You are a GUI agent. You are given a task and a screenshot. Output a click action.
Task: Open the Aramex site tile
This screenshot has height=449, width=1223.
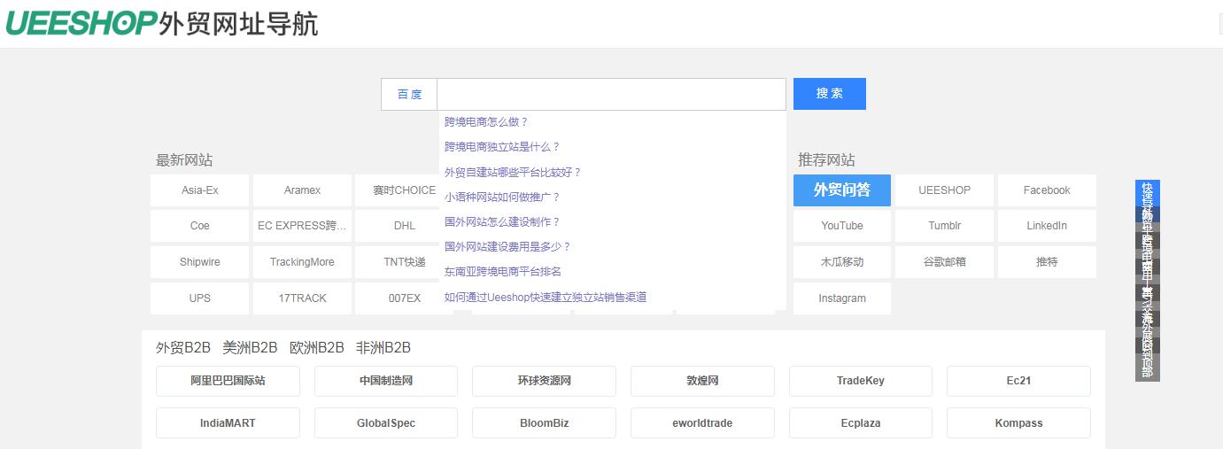[302, 190]
